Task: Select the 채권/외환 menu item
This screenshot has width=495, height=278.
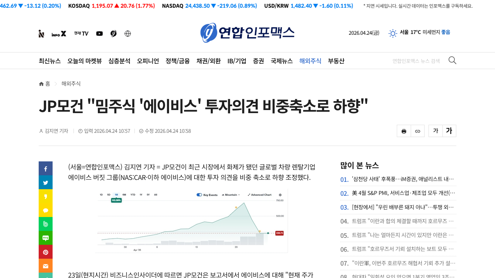Action: click(x=208, y=61)
